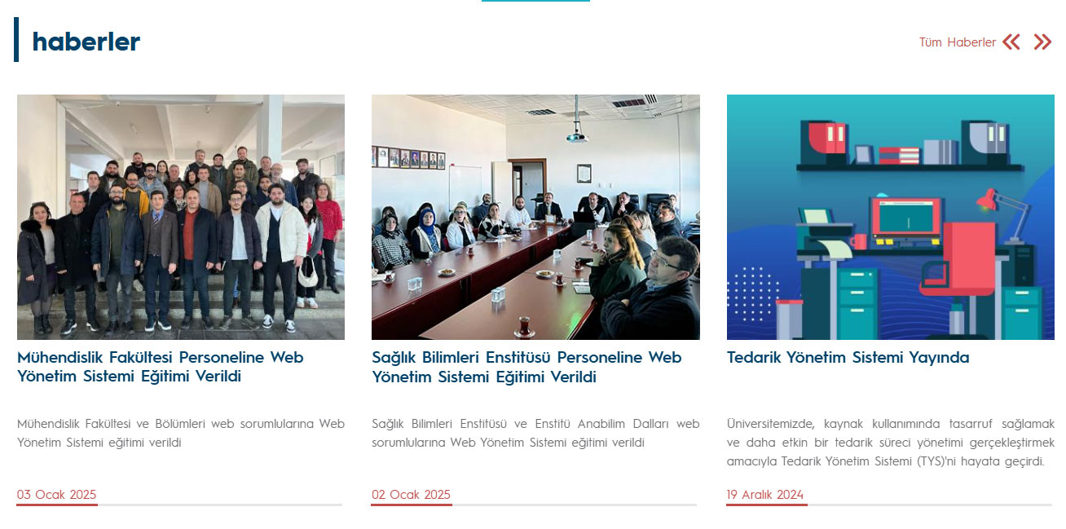Open the Tedarik Yönetim Sistemi illustration thumbnail
1066x529 pixels.
pyautogui.click(x=891, y=217)
